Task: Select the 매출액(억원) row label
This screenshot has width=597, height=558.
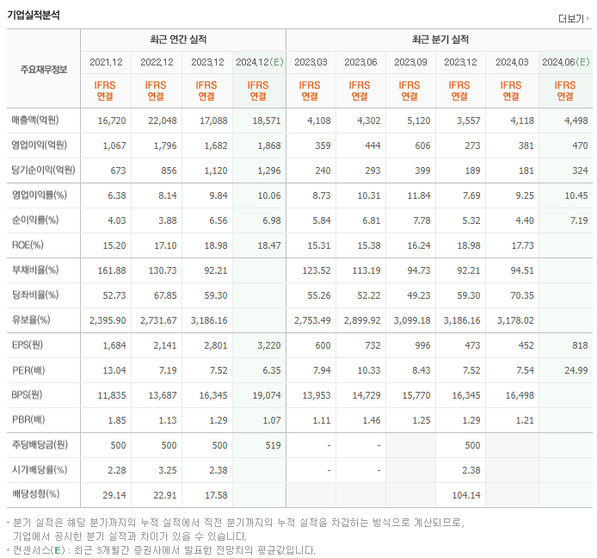Action: 35,120
